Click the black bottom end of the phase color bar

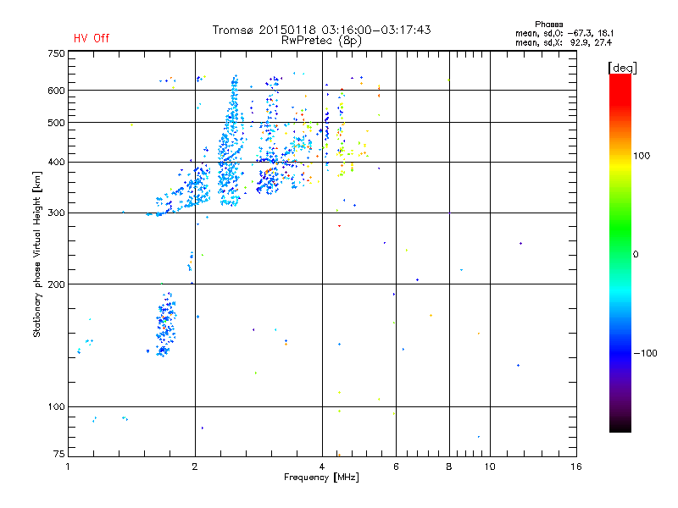(x=620, y=426)
